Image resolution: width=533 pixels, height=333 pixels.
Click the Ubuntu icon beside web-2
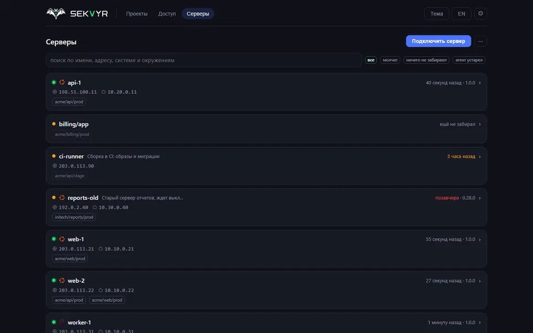[62, 280]
